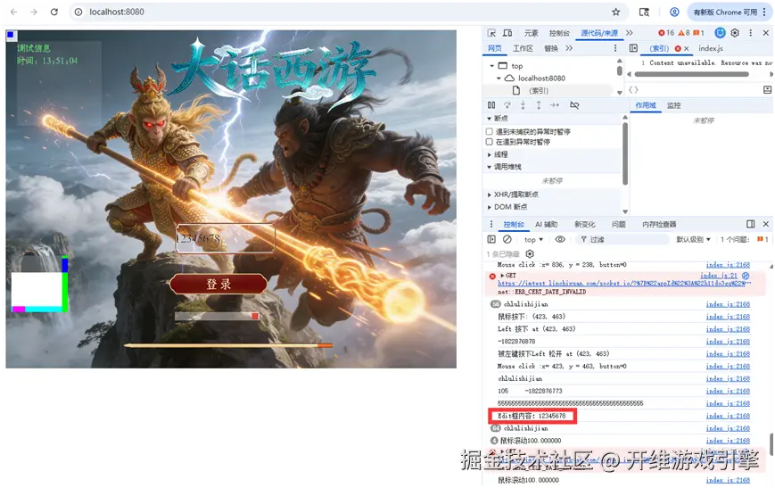Screen dimensions: 775x488
Task: Click the warning count badge showing 8
Action: pos(683,33)
